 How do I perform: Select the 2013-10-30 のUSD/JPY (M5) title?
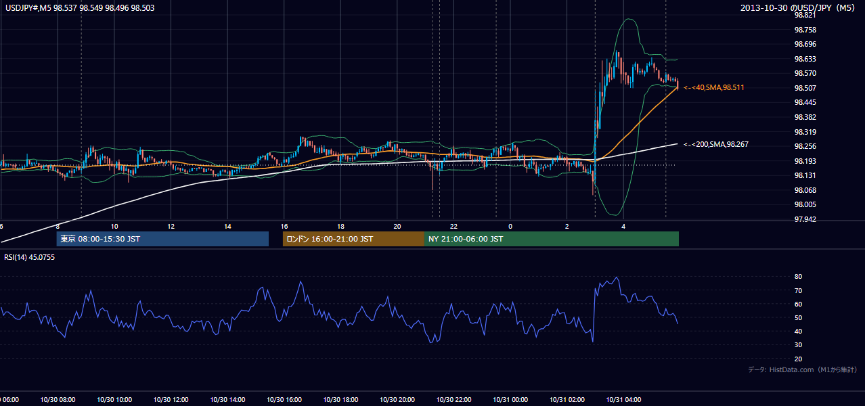pos(799,7)
